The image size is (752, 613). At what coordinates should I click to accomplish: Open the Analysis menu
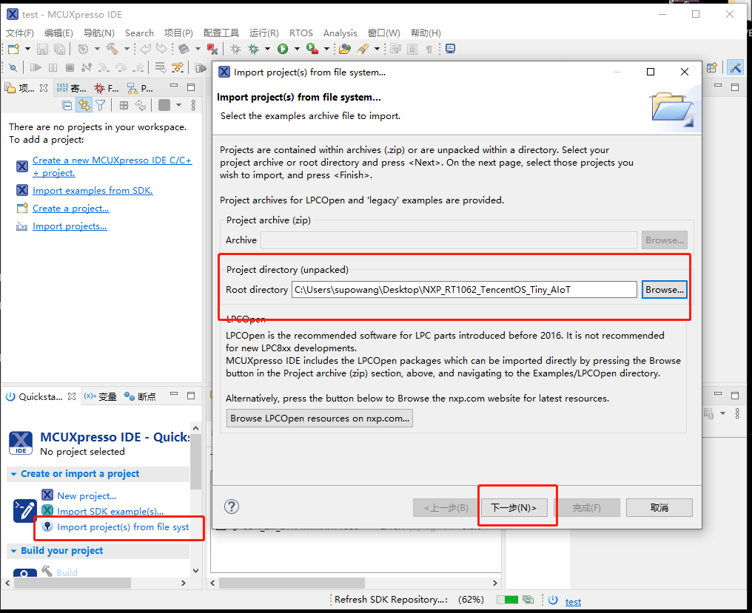pyautogui.click(x=340, y=33)
